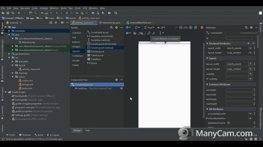The height and width of the screenshot is (147, 263).
Task: Open AVD Manager device icon in toolbar
Action: pyautogui.click(x=98, y=13)
